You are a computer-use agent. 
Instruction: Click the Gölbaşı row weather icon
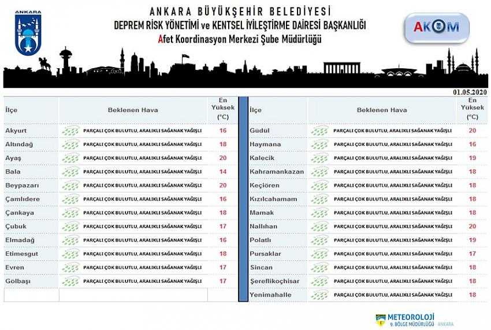(x=70, y=281)
